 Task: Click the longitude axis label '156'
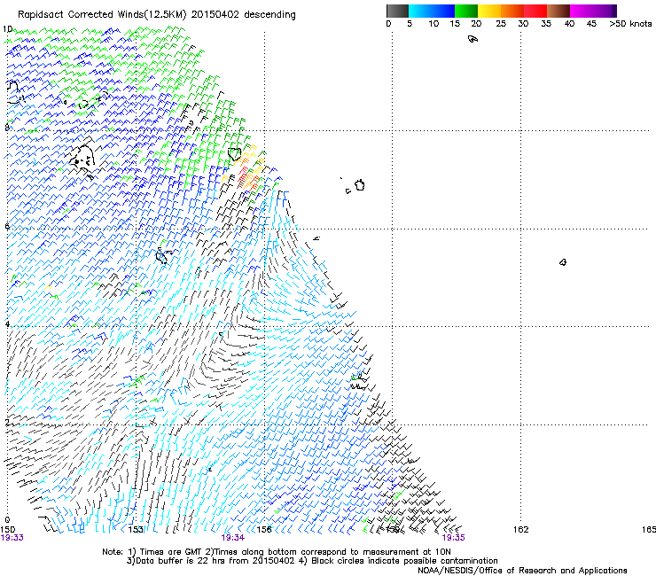point(264,530)
